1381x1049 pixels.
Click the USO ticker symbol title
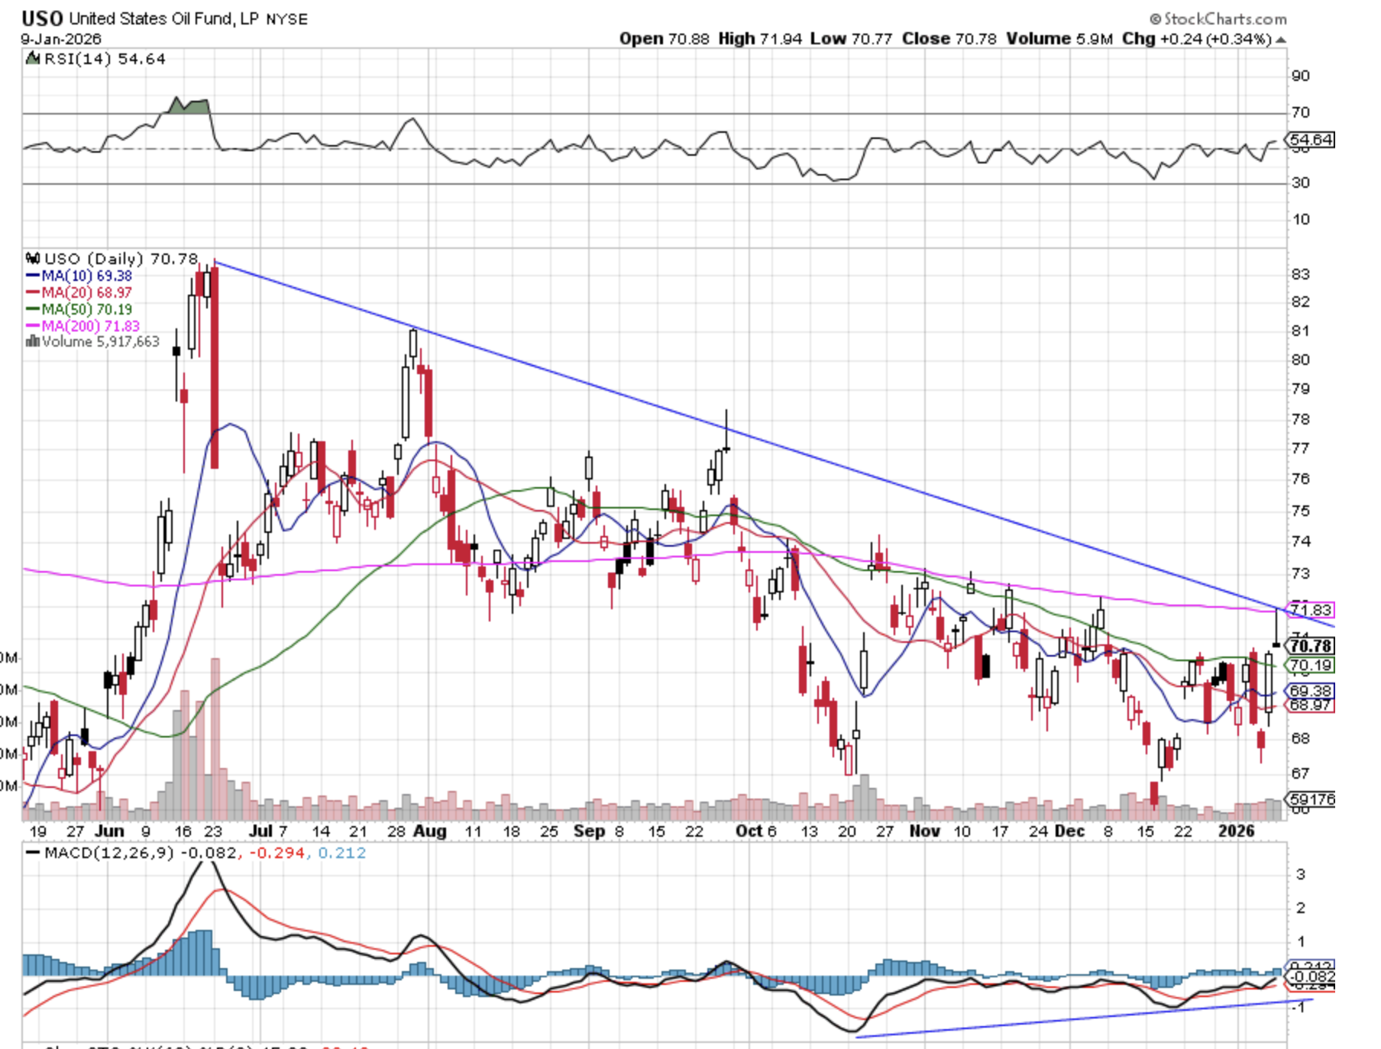(x=42, y=18)
